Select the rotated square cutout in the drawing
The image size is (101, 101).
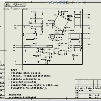tap(61, 22)
